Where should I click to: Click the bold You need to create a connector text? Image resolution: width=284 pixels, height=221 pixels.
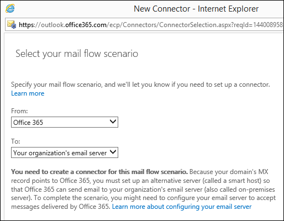coord(99,172)
